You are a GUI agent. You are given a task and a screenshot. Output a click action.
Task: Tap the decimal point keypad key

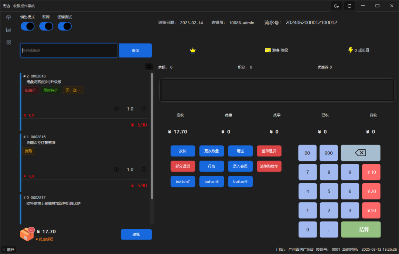point(329,229)
